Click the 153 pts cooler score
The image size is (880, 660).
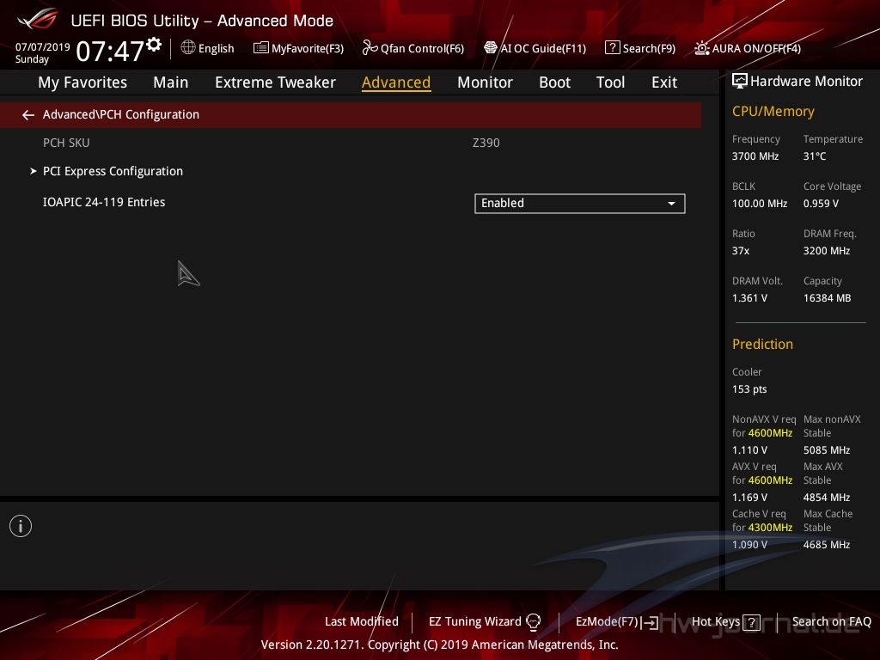[x=749, y=389]
